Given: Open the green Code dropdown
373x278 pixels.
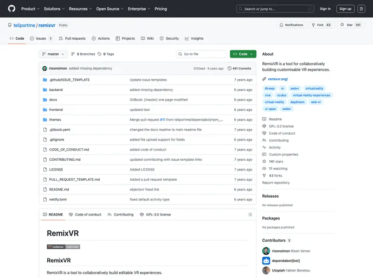Looking at the screenshot, I should tap(243, 54).
